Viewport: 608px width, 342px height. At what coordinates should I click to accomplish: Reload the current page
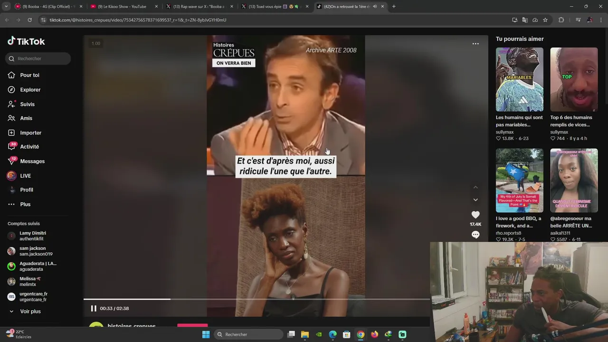pyautogui.click(x=29, y=20)
